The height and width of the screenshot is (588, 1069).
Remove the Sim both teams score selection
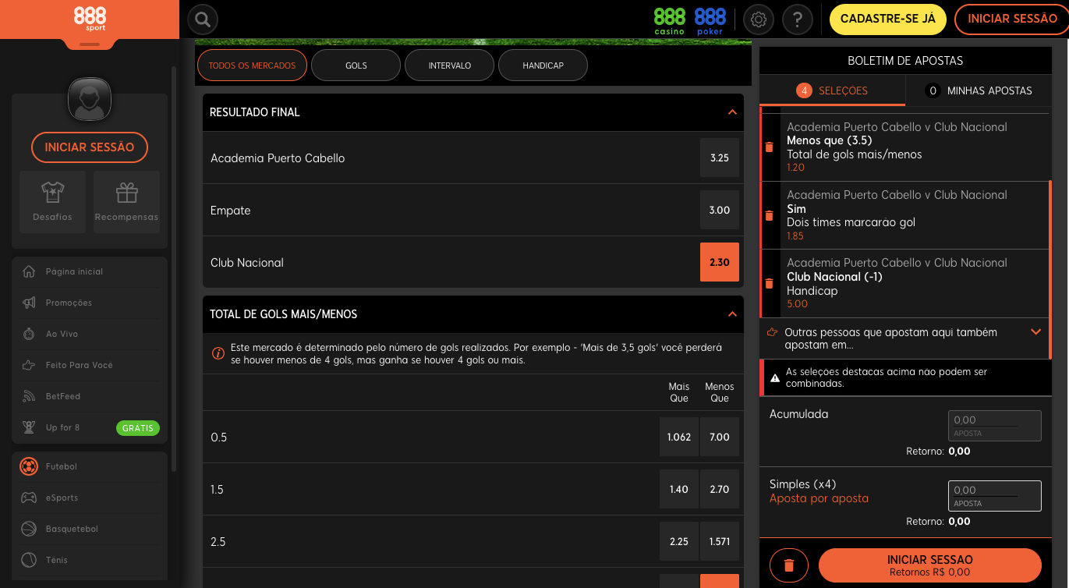tap(770, 215)
